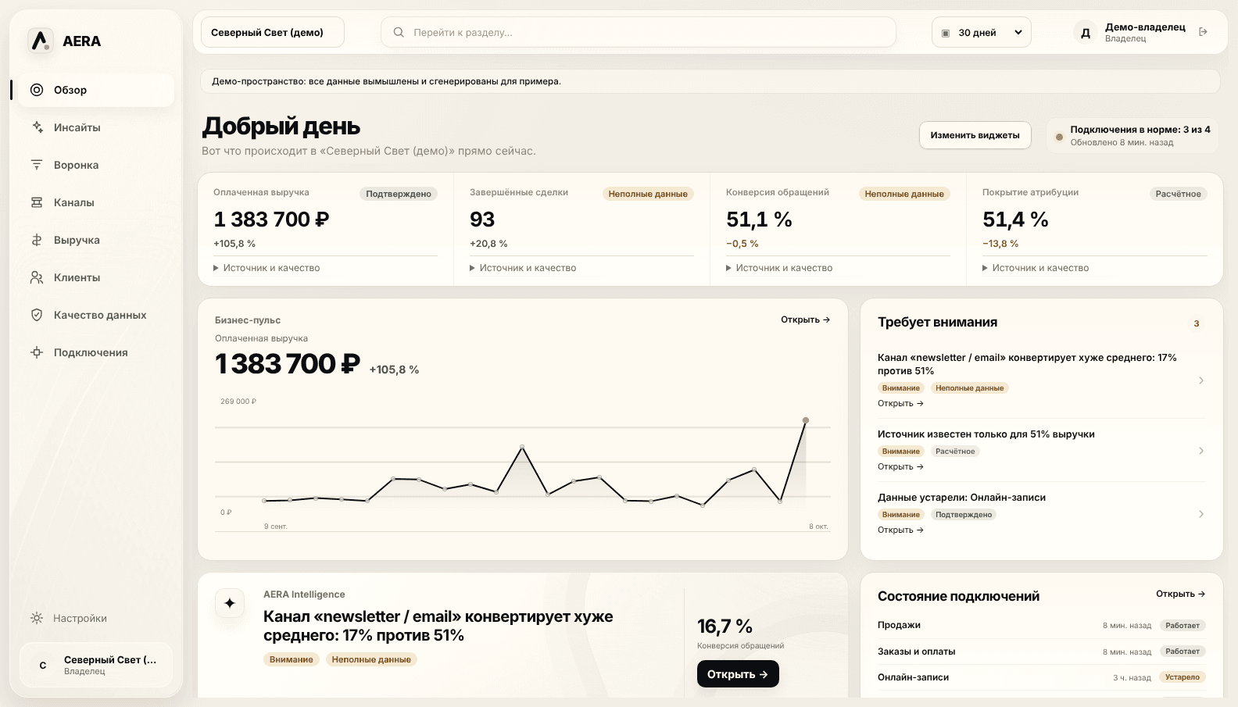Click the Подключения в норме status card
This screenshot has width=1238, height=707.
1132,135
